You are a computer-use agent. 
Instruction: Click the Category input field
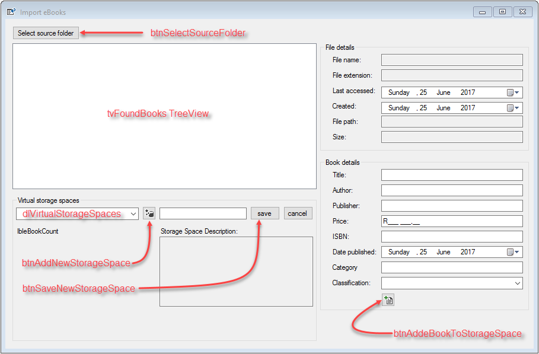pyautogui.click(x=452, y=267)
